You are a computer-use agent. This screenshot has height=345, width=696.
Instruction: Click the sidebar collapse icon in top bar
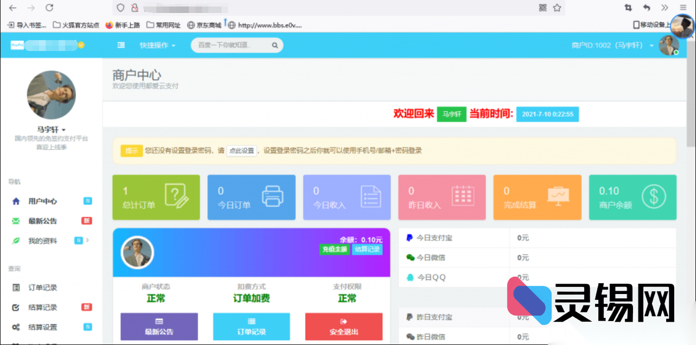pos(121,44)
